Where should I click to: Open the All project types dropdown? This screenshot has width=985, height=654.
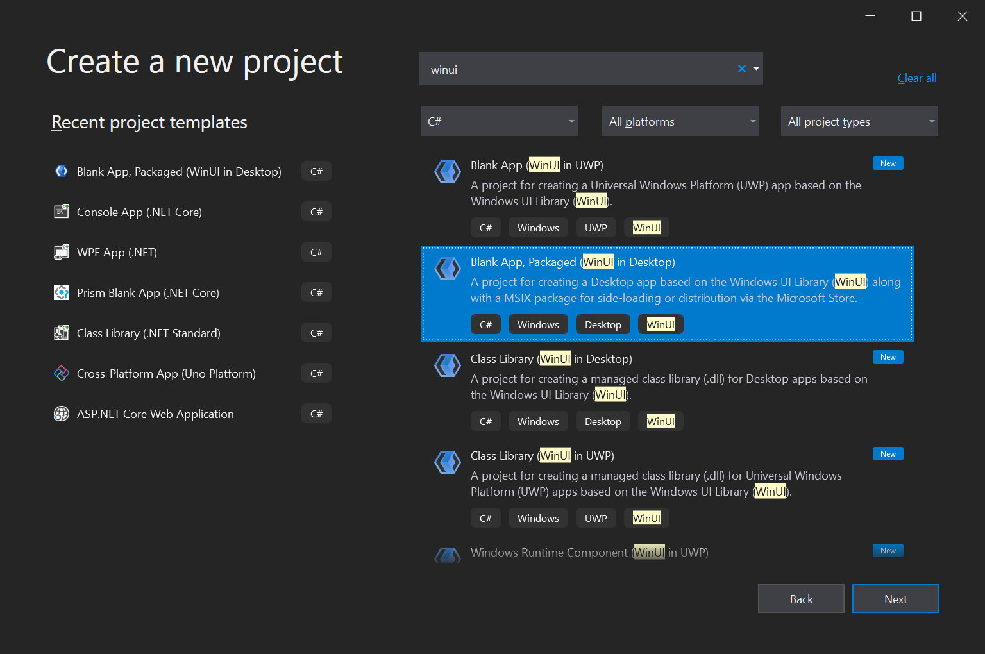coord(859,121)
